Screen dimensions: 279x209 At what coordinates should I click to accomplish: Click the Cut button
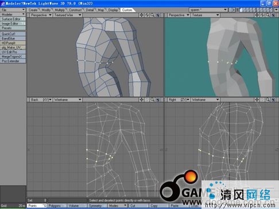click(139, 206)
